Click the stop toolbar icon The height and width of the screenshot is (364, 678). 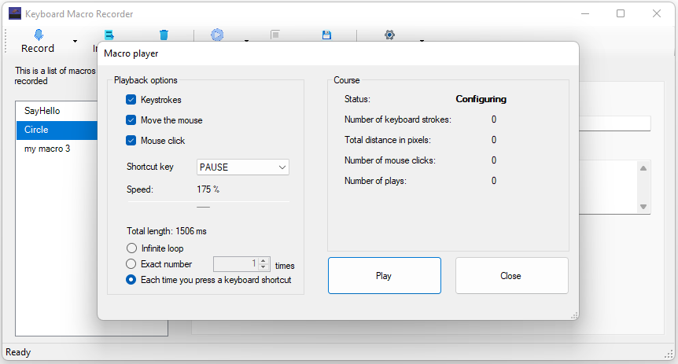coord(275,35)
